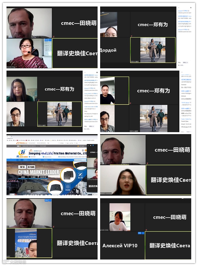This screenshot has width=198, height=266.
Task: Select the HUALIAN-Ping woman with headset video
Action: 29,53
